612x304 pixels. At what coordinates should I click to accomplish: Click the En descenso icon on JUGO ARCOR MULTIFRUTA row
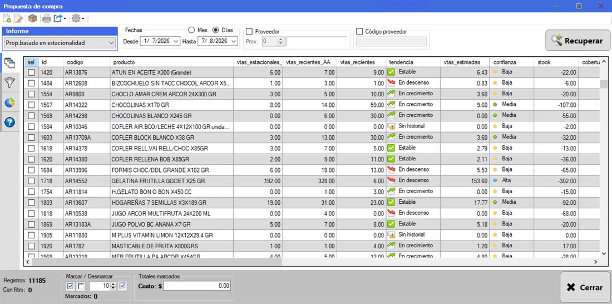tap(391, 213)
